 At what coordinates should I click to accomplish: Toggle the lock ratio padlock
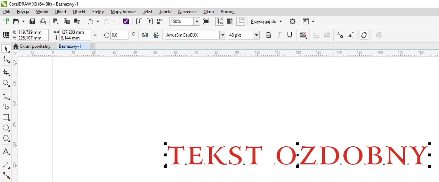point(95,35)
